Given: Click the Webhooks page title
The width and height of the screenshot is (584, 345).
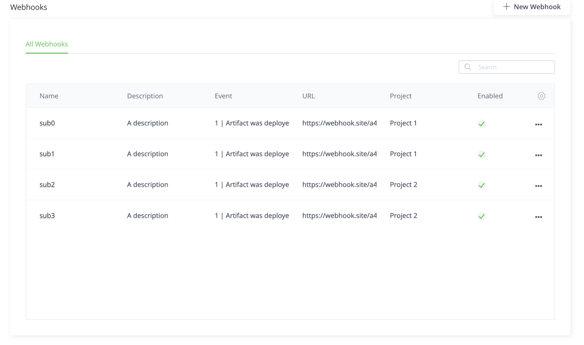Looking at the screenshot, I should click(x=29, y=7).
